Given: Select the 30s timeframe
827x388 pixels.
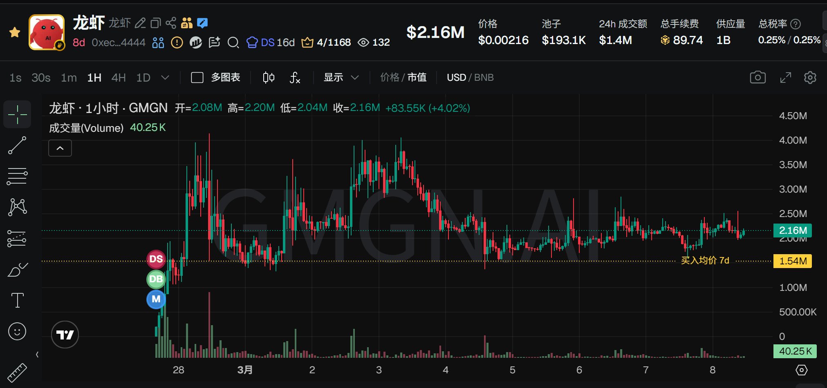Looking at the screenshot, I should 41,78.
